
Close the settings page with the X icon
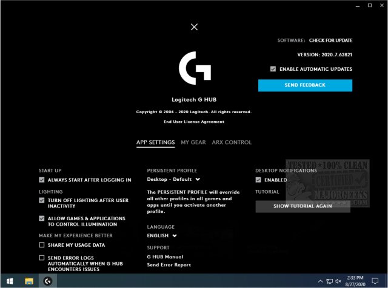pos(194,27)
